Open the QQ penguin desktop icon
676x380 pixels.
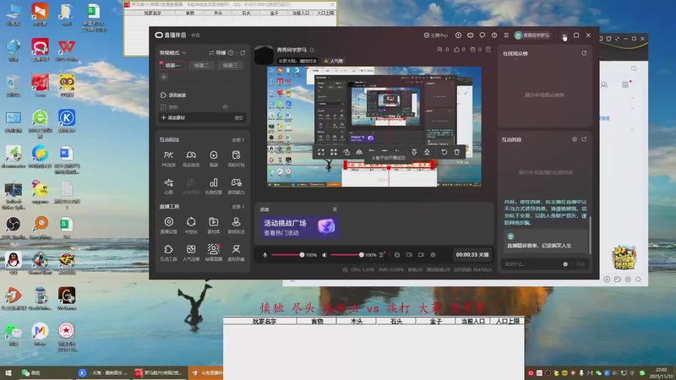tap(14, 263)
